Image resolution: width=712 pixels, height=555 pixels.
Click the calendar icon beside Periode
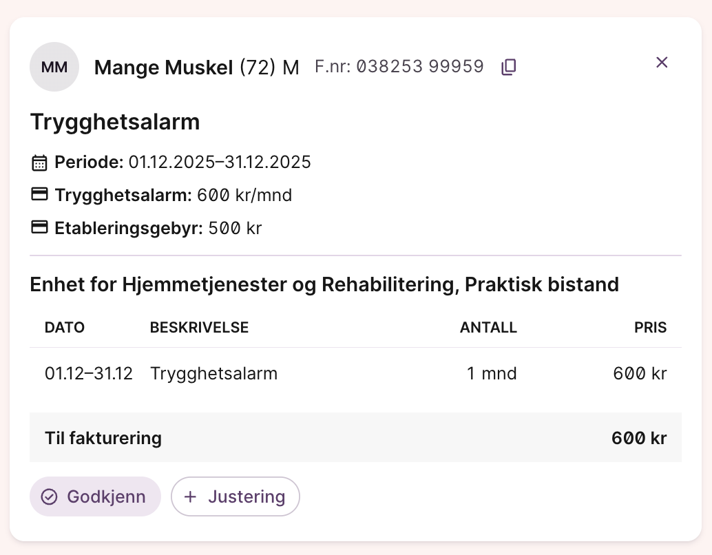[40, 163]
